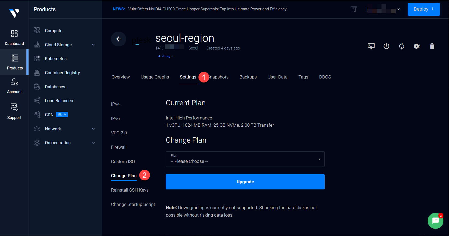Open Container Registry in the Products menu
The height and width of the screenshot is (236, 449).
click(x=62, y=73)
